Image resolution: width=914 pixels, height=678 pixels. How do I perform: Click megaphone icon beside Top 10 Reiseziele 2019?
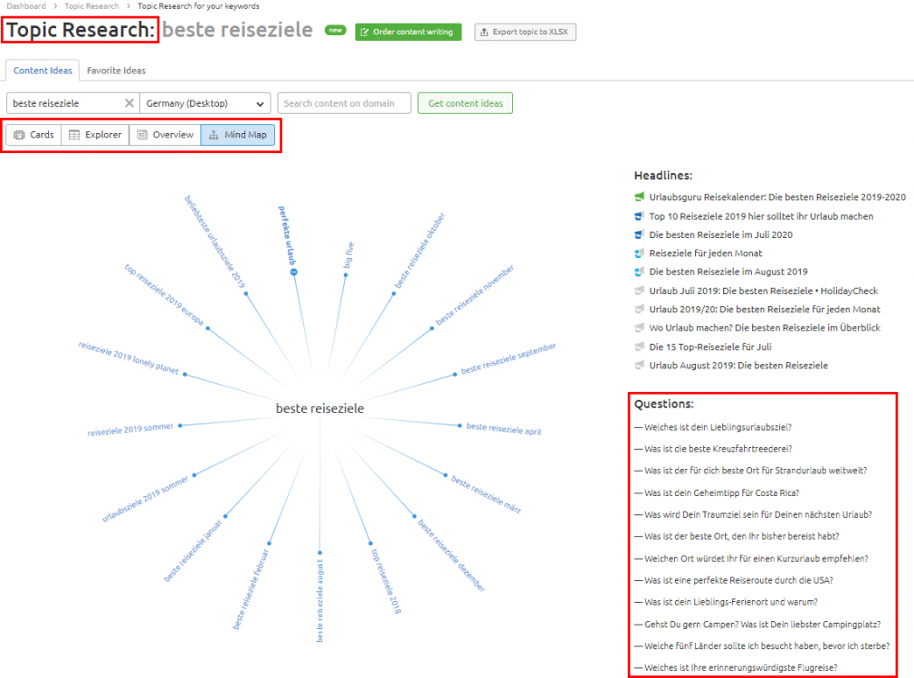pyautogui.click(x=640, y=216)
